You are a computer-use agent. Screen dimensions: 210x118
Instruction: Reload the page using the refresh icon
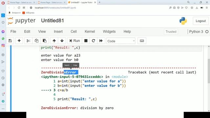(x=19, y=8)
